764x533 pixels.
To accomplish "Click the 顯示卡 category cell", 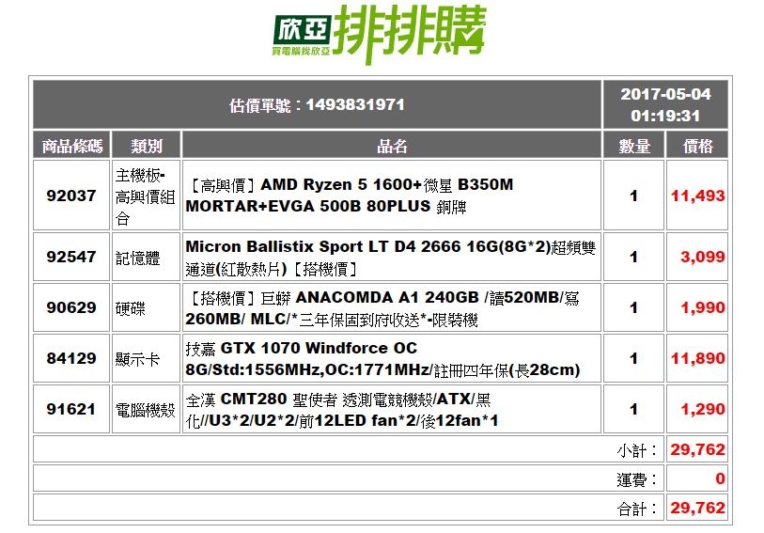I will (x=147, y=358).
